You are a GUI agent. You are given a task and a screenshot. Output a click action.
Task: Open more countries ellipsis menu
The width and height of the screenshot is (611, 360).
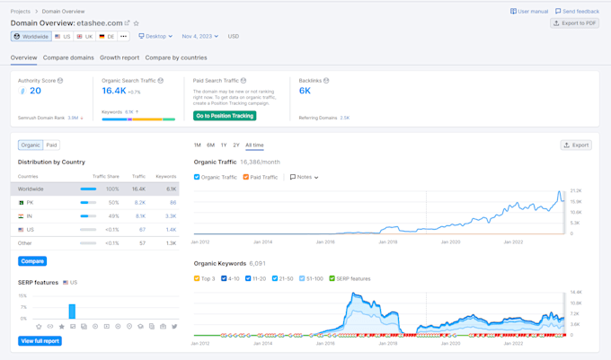pyautogui.click(x=123, y=36)
